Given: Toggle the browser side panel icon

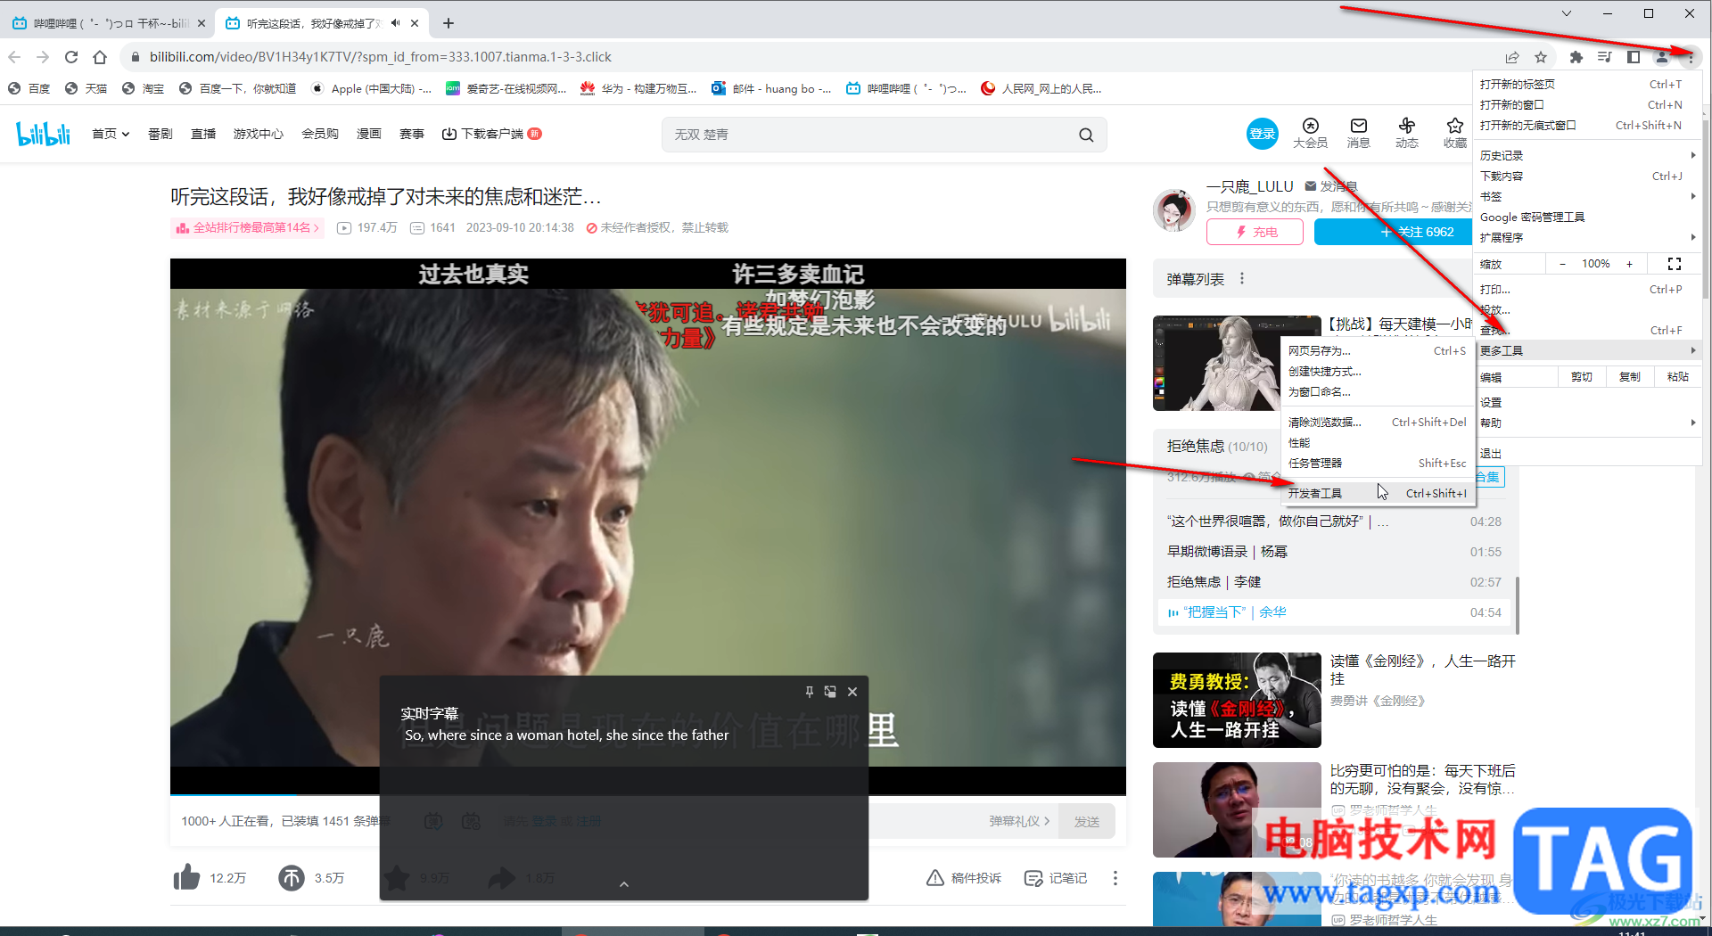Looking at the screenshot, I should click(x=1634, y=57).
